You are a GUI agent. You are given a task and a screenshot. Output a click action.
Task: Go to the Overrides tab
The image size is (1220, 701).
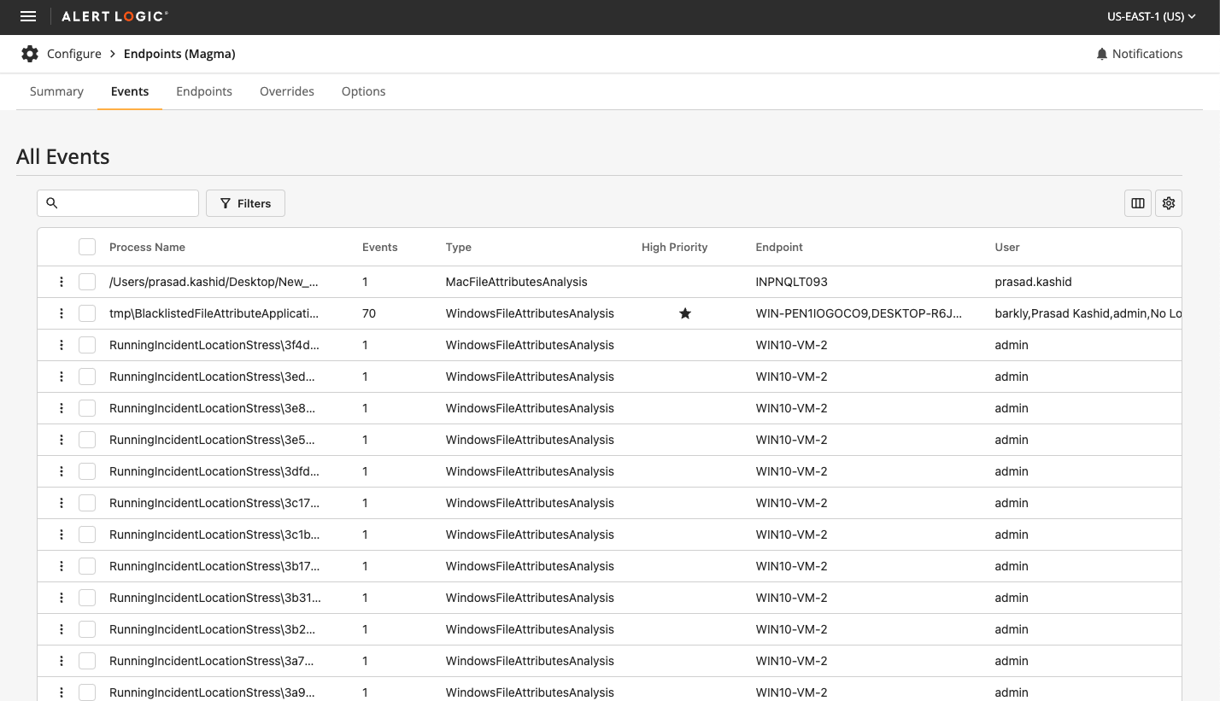point(286,91)
